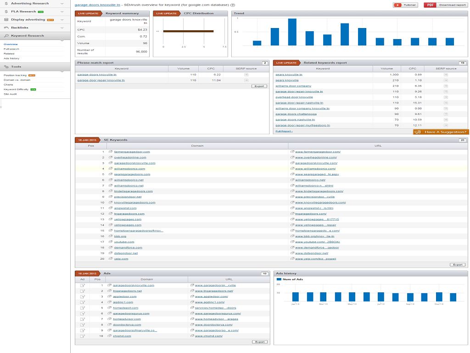Click the Tutorial button

pyautogui.click(x=406, y=5)
